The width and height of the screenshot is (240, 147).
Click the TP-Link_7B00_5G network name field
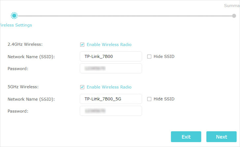pyautogui.click(x=111, y=99)
